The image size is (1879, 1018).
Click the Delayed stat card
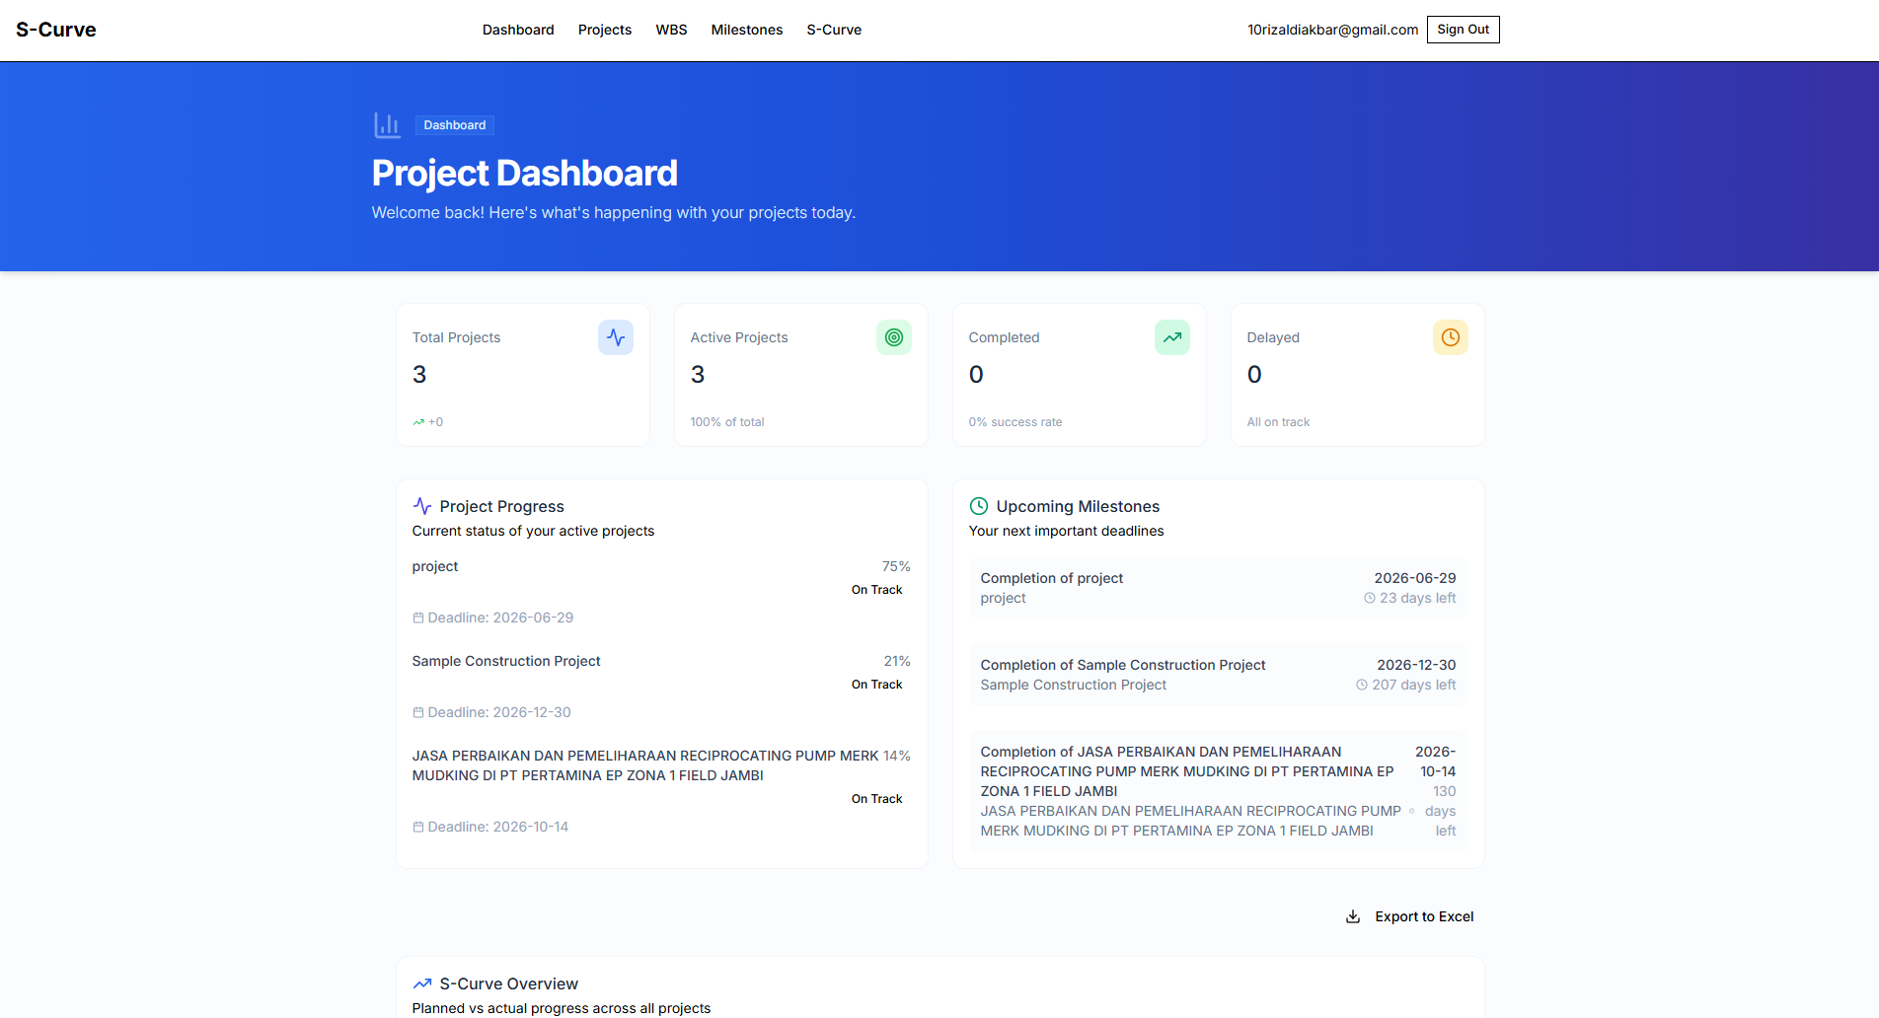1358,375
